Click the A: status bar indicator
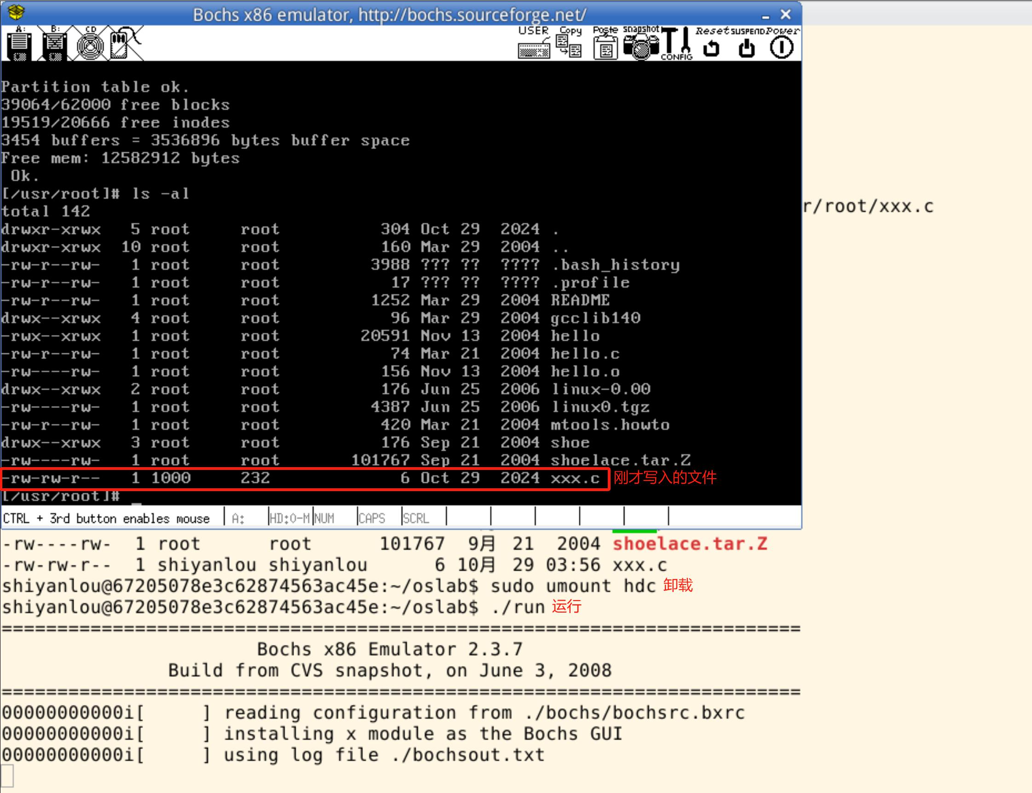The image size is (1032, 793). [x=238, y=519]
